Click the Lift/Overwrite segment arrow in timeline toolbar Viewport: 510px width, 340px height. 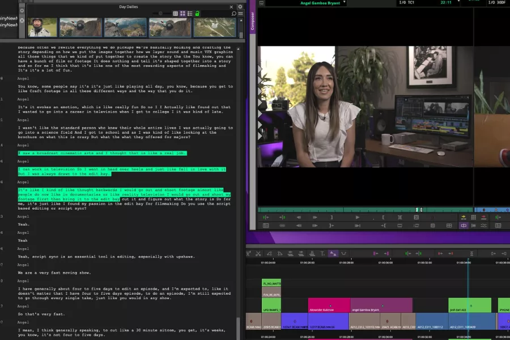[x=291, y=253]
